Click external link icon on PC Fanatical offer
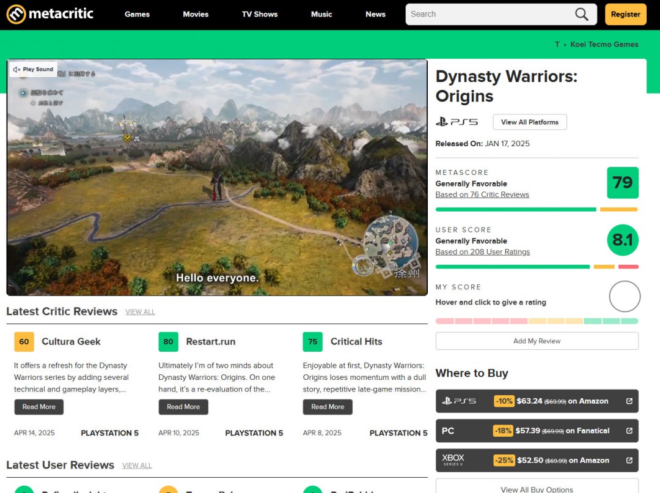Screen dimensions: 660x493 pyautogui.click(x=629, y=431)
